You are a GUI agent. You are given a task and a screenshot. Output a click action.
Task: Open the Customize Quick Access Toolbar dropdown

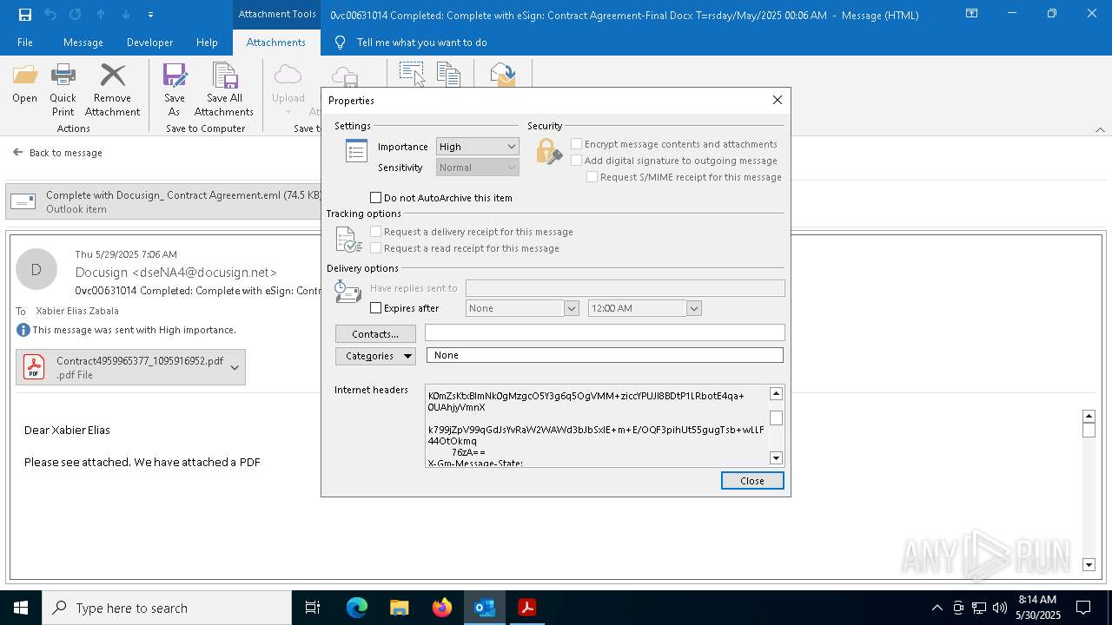pyautogui.click(x=150, y=15)
